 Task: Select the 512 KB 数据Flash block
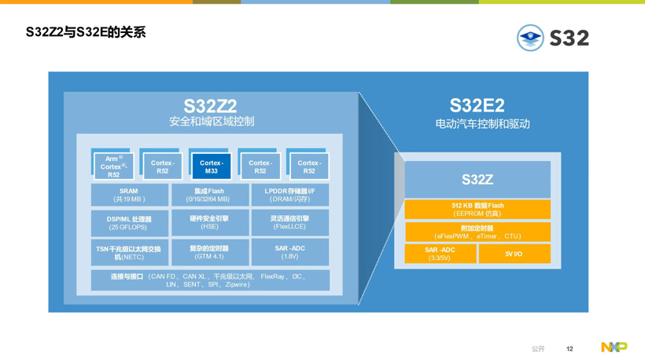point(477,210)
